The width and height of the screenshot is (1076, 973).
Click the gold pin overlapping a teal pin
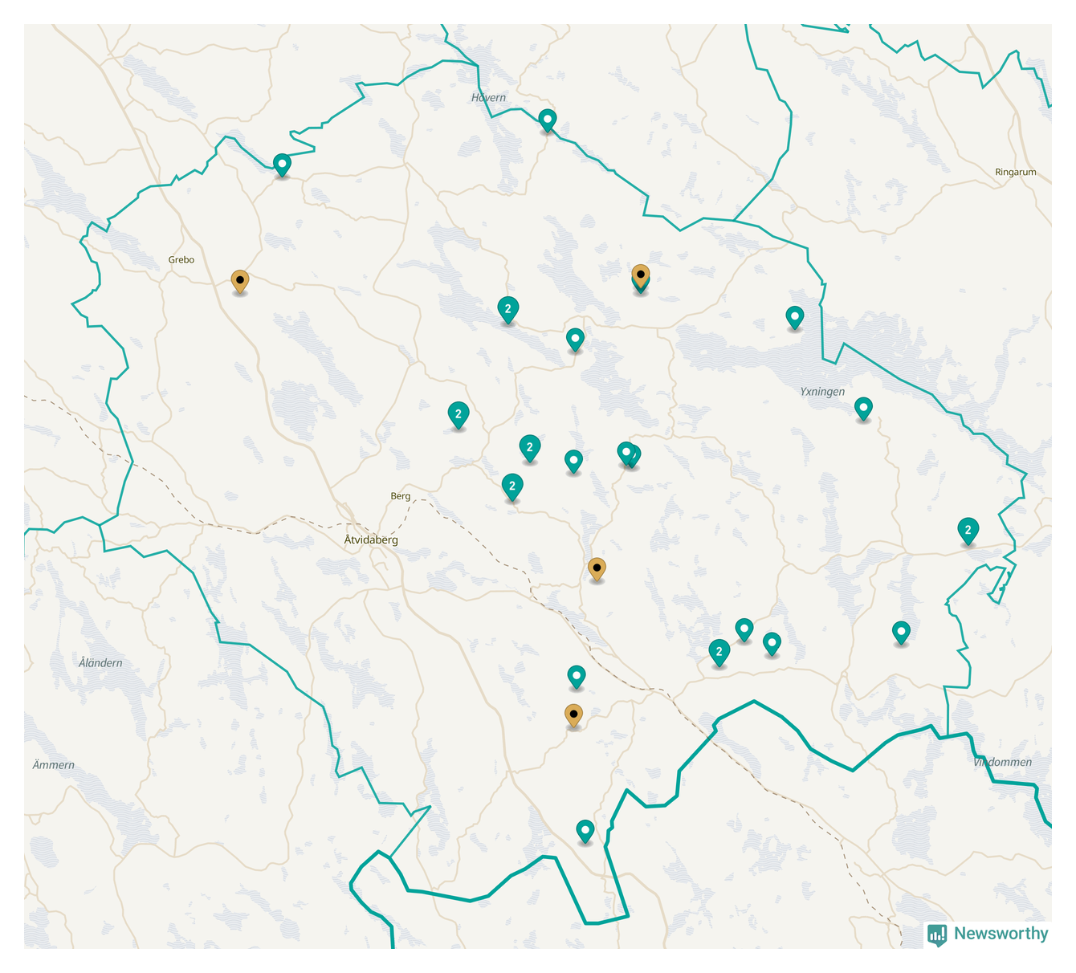(640, 275)
